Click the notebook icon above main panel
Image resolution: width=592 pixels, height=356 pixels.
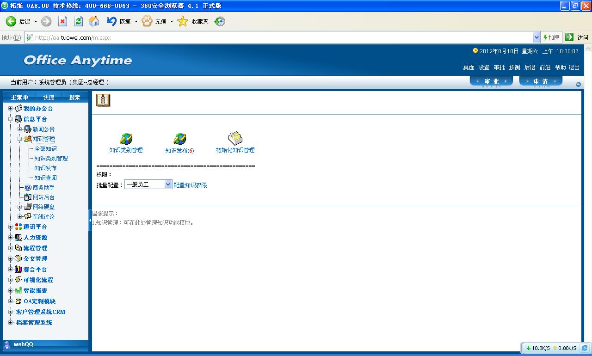(x=103, y=100)
